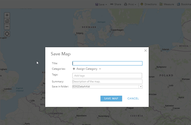Open the Save in folder dropdown arrow
Screen dimensions: 191x125
pos(141,86)
